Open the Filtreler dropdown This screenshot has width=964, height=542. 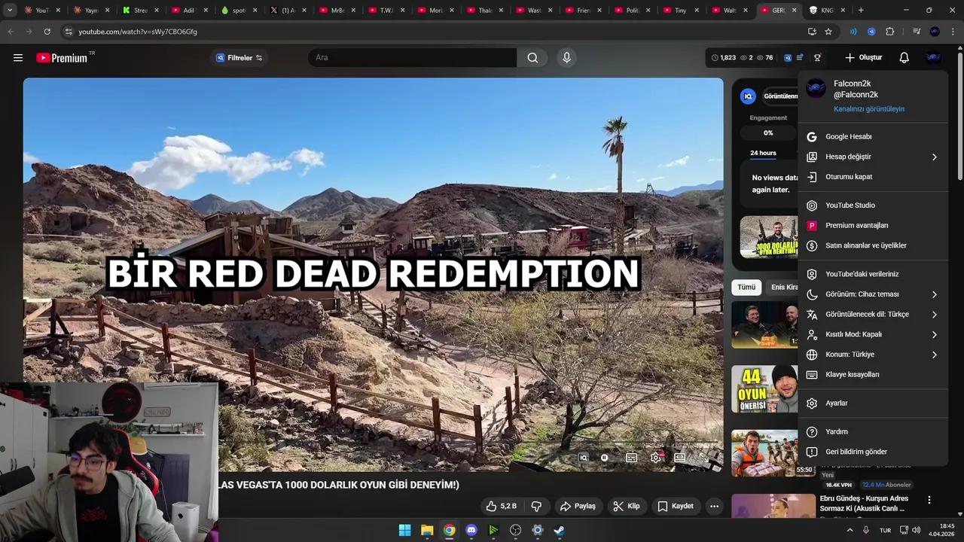click(x=239, y=58)
